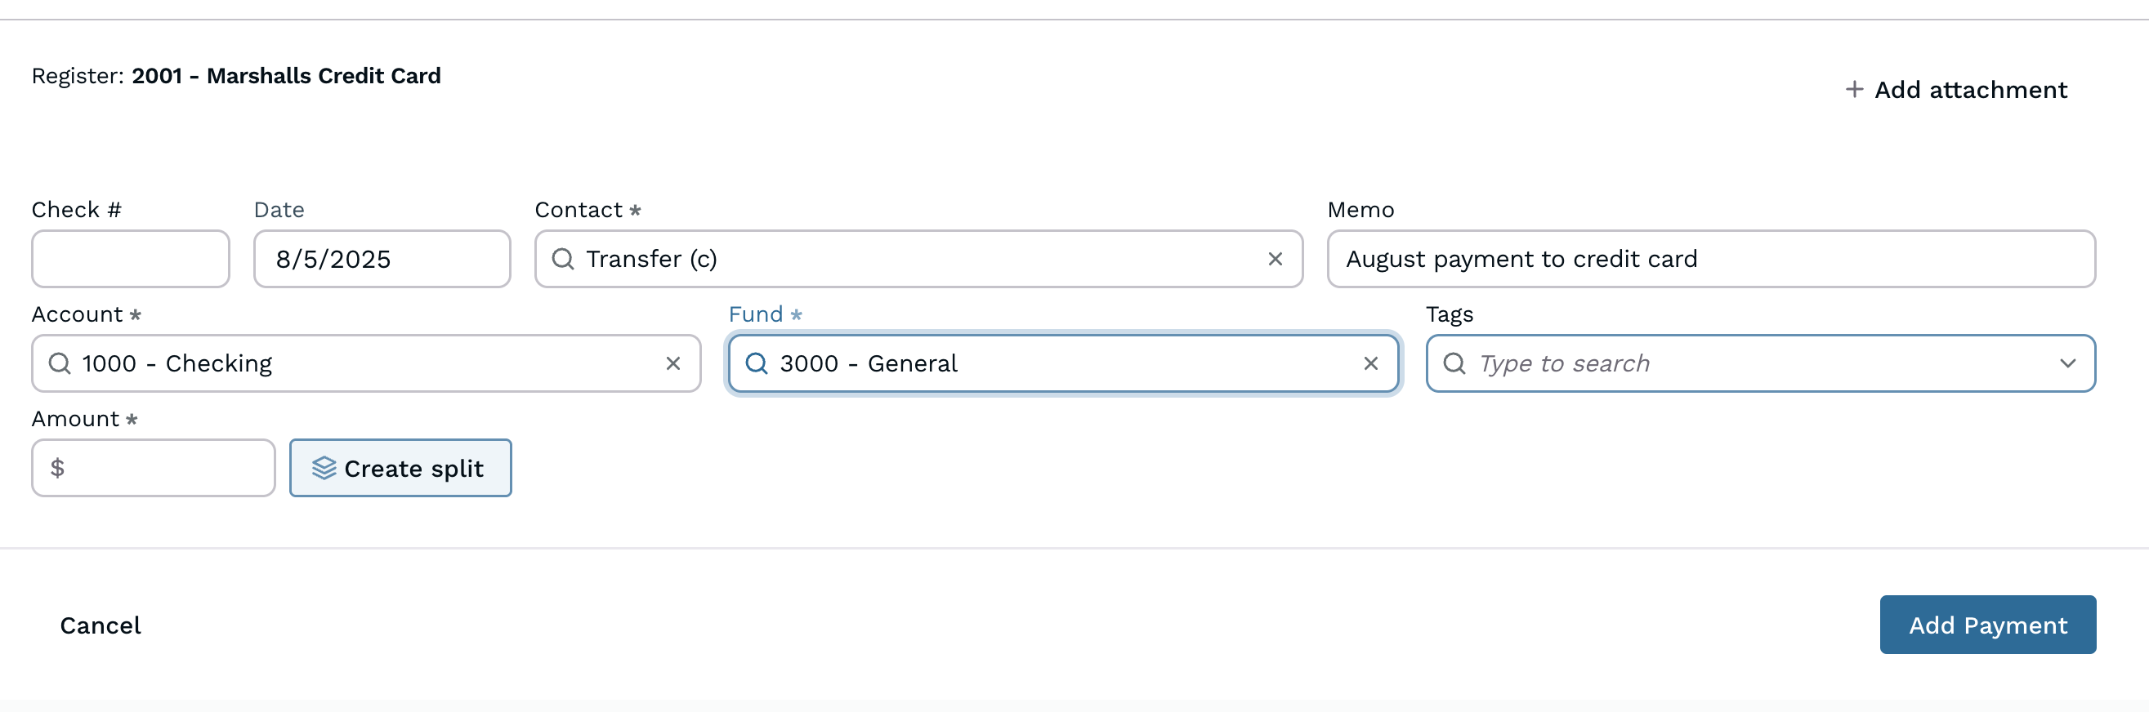Click the search icon in Contact field
This screenshot has height=712, width=2149.
coord(563,260)
